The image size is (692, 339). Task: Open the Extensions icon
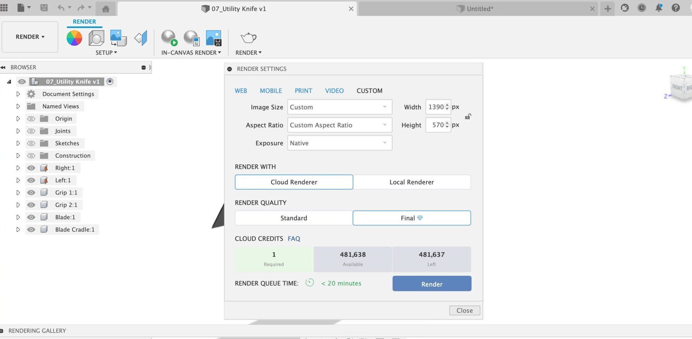[625, 8]
